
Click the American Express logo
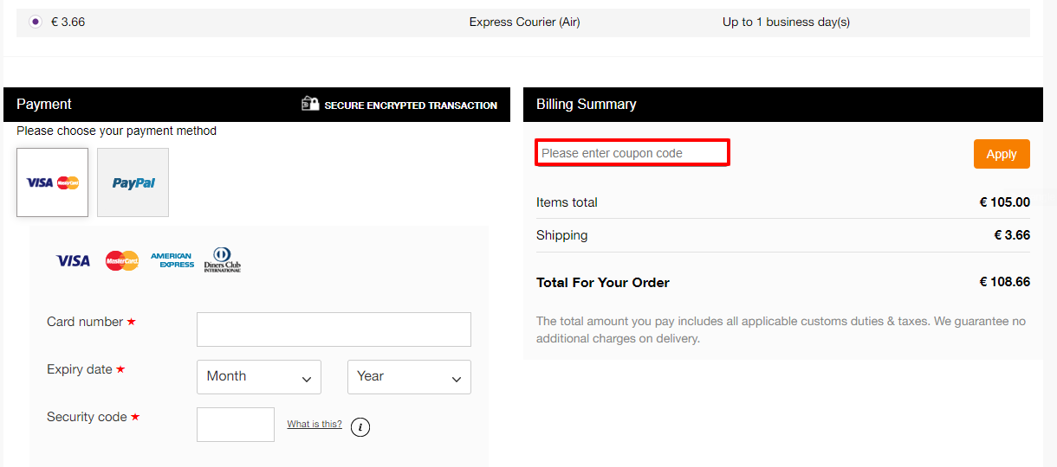coord(172,260)
